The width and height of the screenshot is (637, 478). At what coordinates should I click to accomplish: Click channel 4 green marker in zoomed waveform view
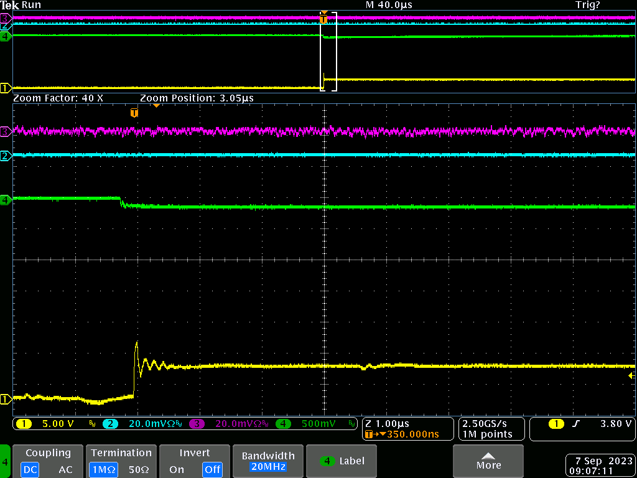click(x=6, y=200)
